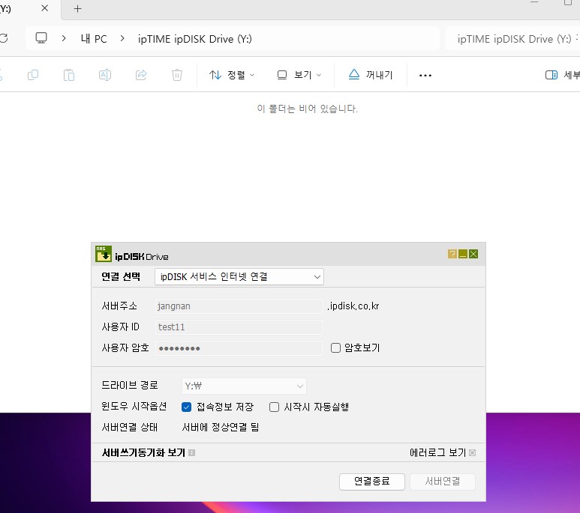
Task: Expand the 정렬 sort dropdown
Action: pyautogui.click(x=232, y=75)
